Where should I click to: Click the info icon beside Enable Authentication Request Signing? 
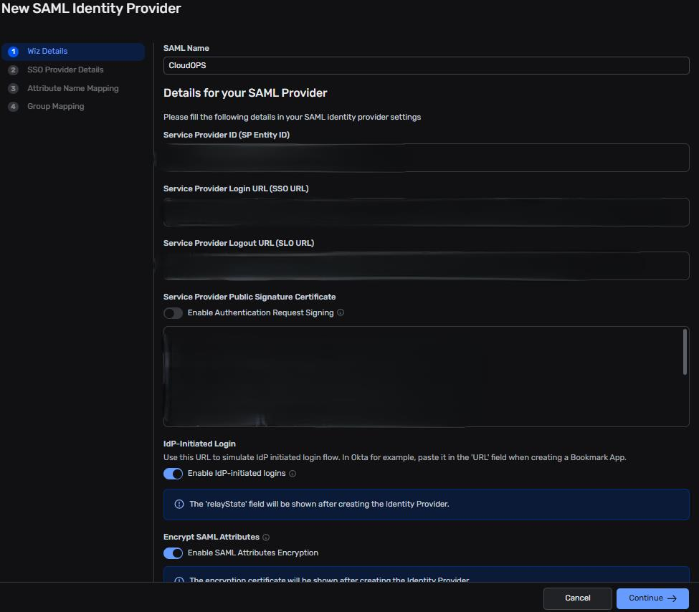(x=341, y=313)
